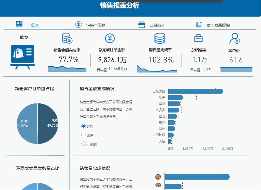Click the yen circle icon above 总完成订单金额

(x=110, y=38)
